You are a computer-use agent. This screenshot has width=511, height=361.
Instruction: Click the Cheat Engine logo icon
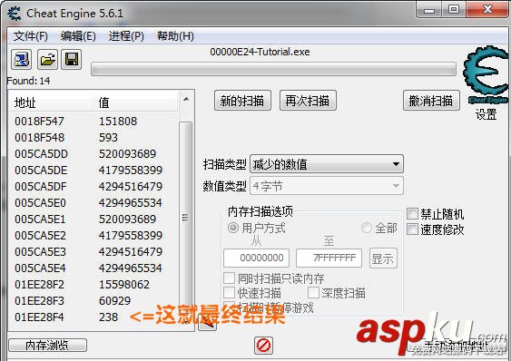486,75
